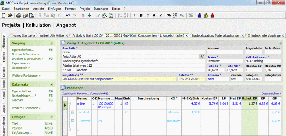The width and height of the screenshot is (286, 136).
Task: Click the undo arrow icon
Action: point(68,15)
